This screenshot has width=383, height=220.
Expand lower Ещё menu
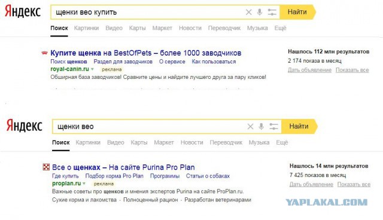(x=282, y=142)
